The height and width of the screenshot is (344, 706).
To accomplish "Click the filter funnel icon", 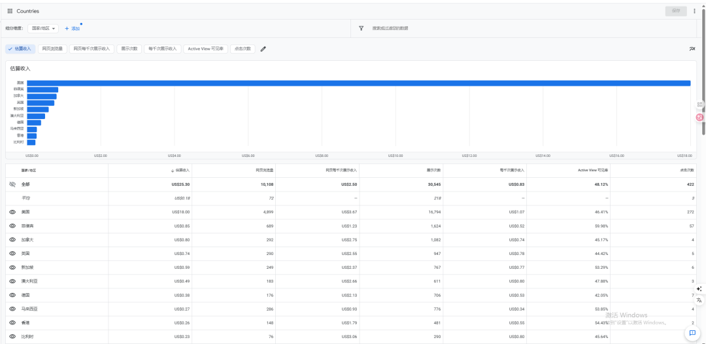I will [361, 29].
